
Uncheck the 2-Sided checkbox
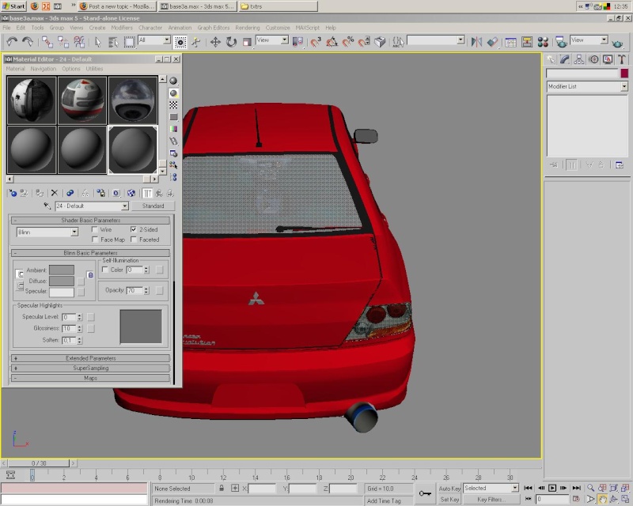click(x=134, y=229)
